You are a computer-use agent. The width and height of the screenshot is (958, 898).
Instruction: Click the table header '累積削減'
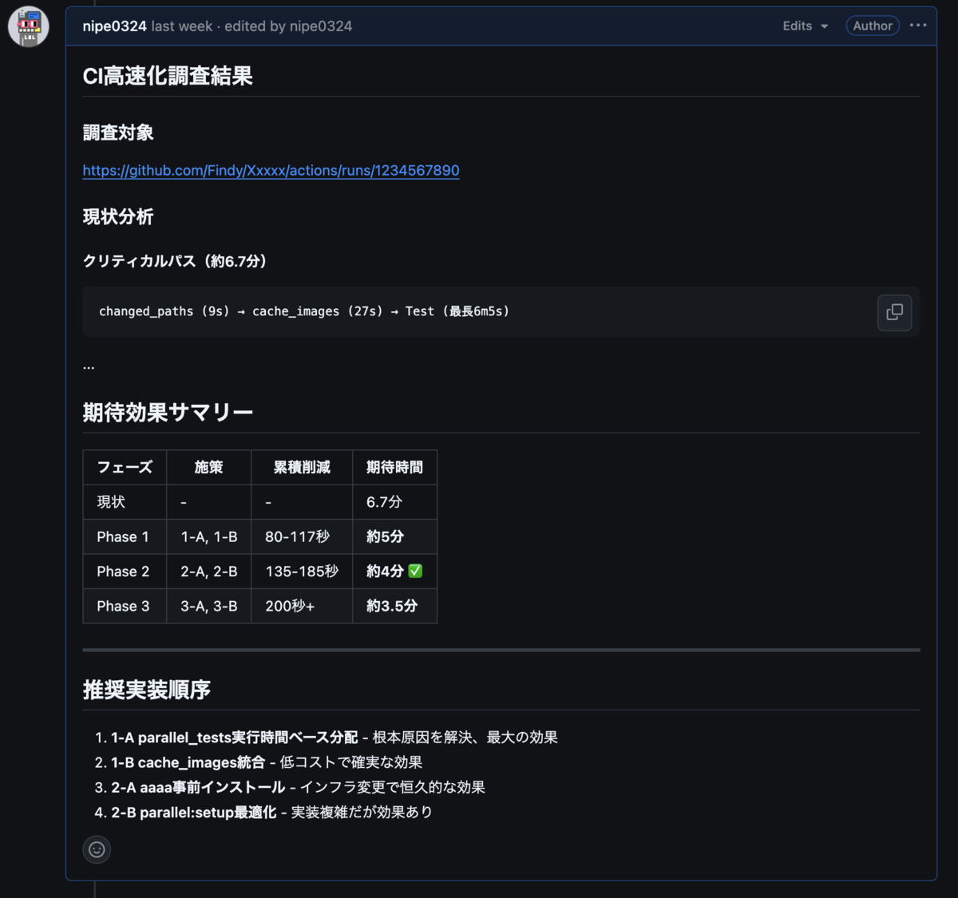302,468
